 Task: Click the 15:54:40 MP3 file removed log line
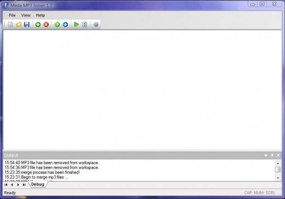52,163
